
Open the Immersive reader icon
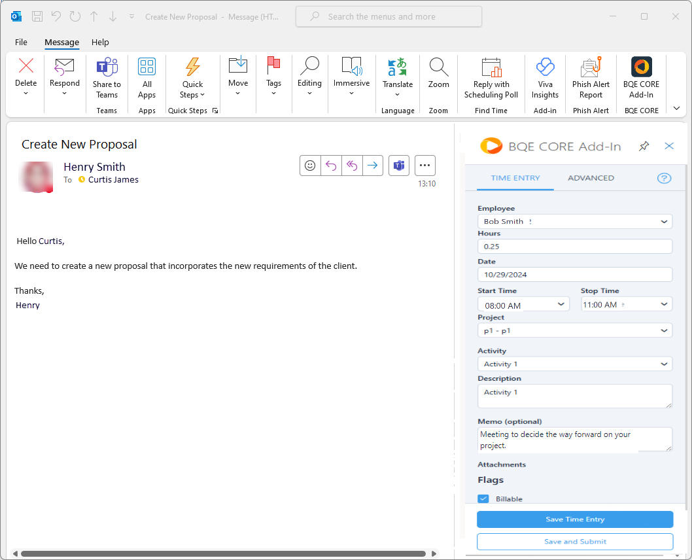click(x=352, y=65)
